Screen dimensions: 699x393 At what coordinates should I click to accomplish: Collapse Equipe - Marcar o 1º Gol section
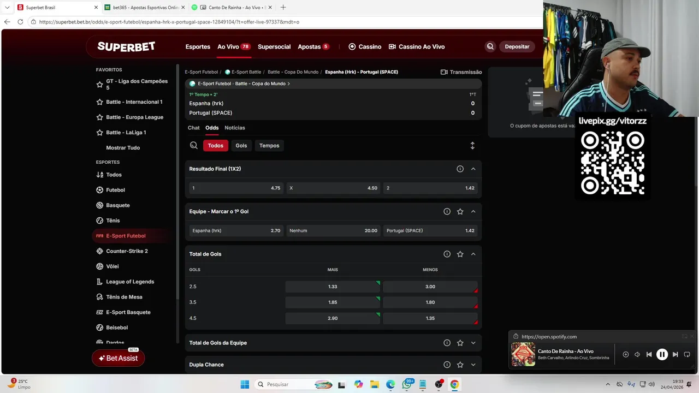tap(473, 211)
